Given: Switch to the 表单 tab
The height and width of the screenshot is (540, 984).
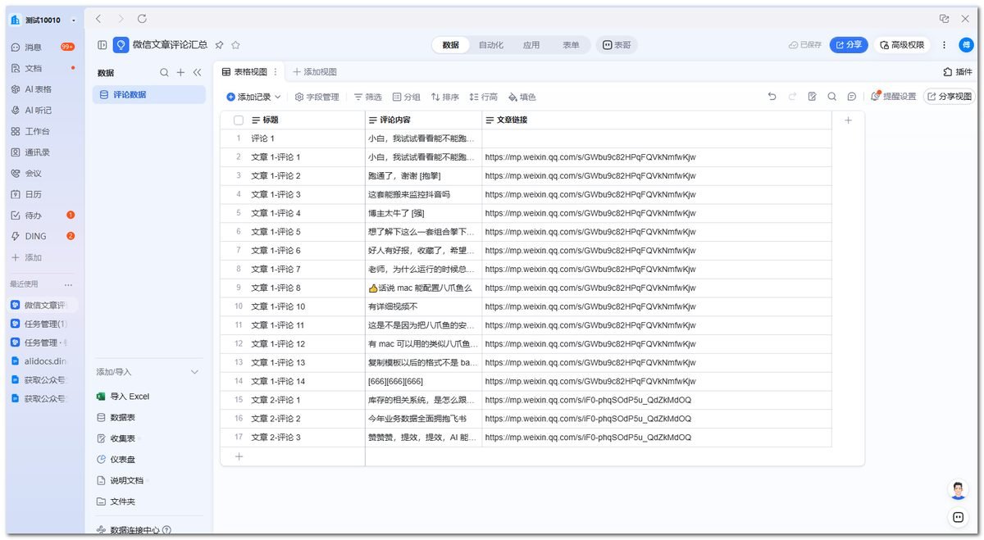Looking at the screenshot, I should pyautogui.click(x=571, y=45).
